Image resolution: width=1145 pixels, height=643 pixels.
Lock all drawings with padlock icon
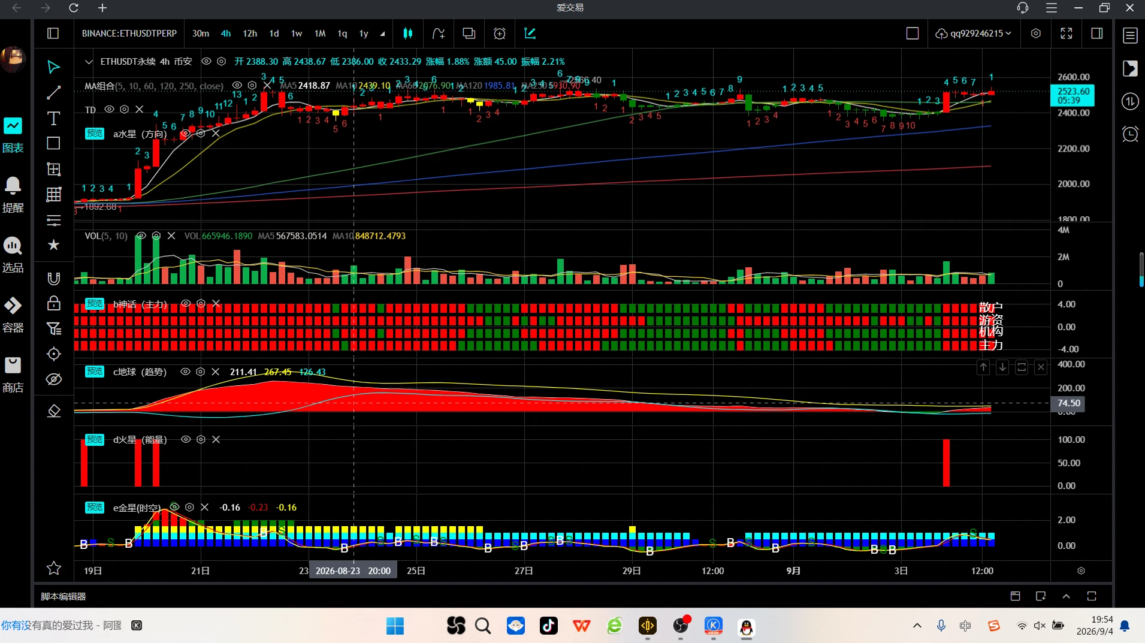(x=53, y=303)
